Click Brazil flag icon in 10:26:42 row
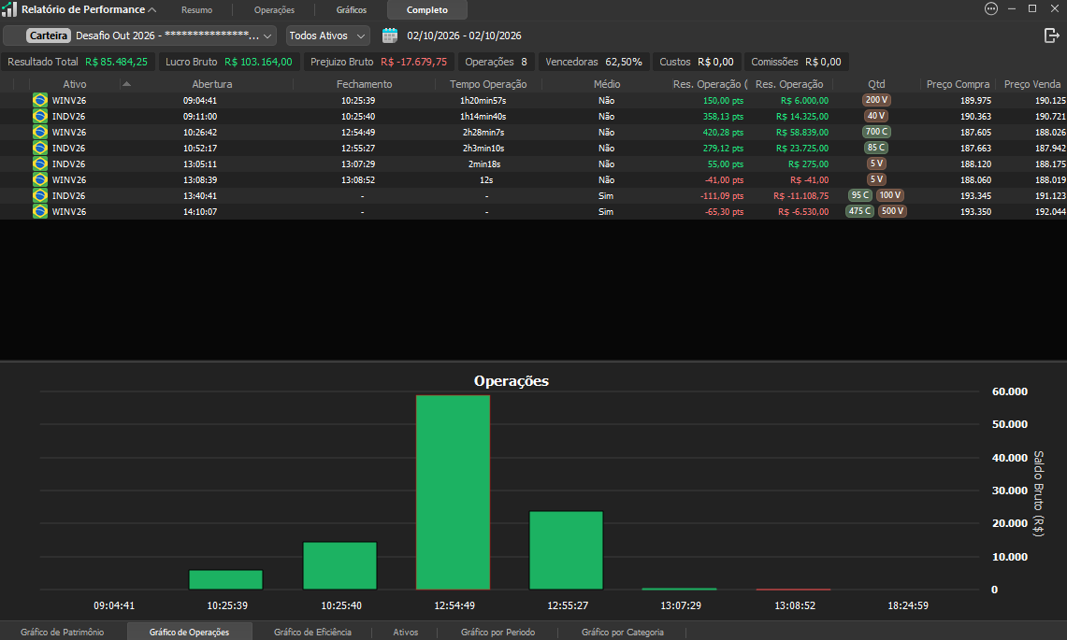The width and height of the screenshot is (1067, 640). tap(40, 132)
